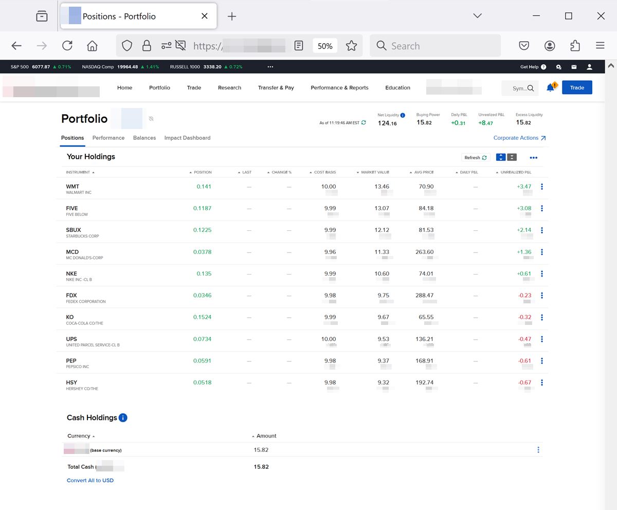This screenshot has width=617, height=510.
Task: Sort by INSTRUMENT column header
Action: (x=80, y=172)
